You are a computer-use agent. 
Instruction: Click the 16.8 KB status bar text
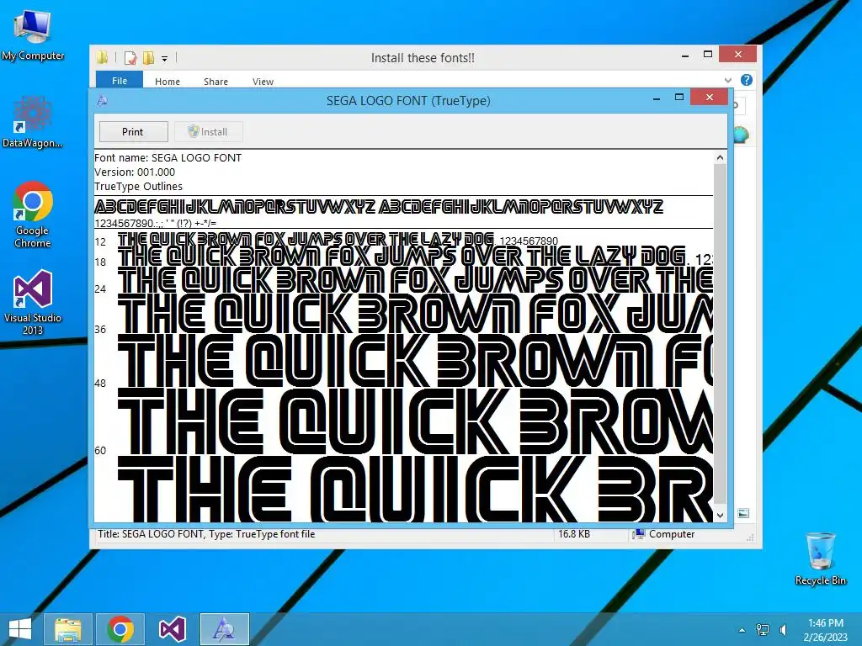(x=574, y=534)
